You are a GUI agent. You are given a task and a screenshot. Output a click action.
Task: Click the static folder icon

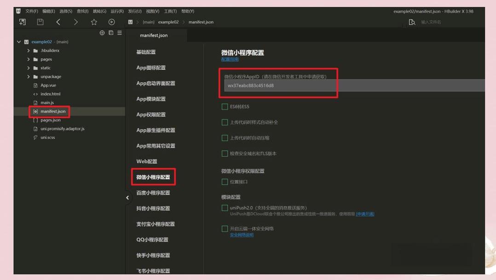(35, 68)
